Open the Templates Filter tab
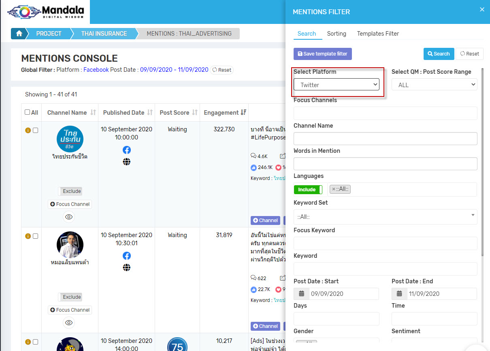This screenshot has height=351, width=490. click(x=378, y=34)
